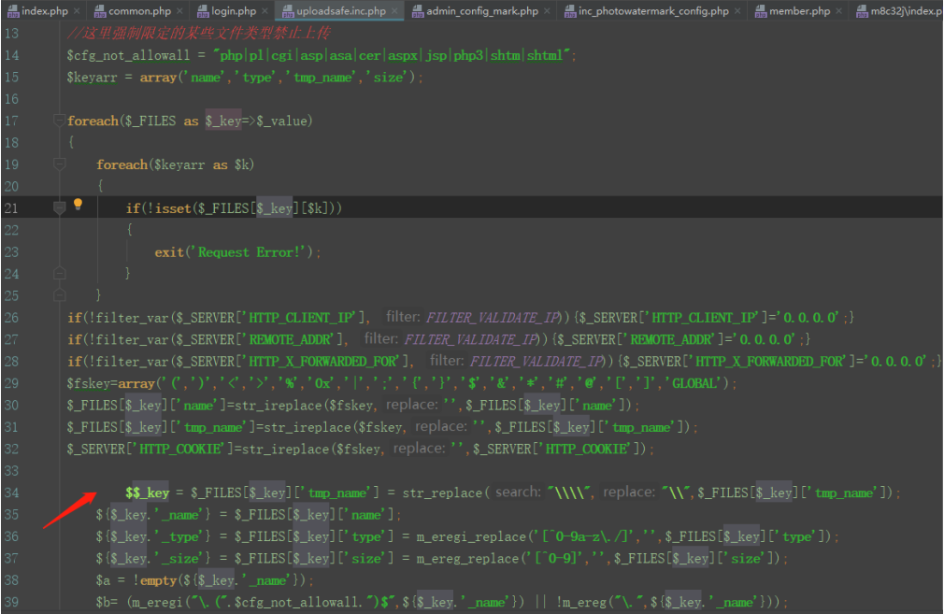Screen dimensions: 944x614
Task: Click 'Request Error!' string on line 23
Action: tap(248, 252)
